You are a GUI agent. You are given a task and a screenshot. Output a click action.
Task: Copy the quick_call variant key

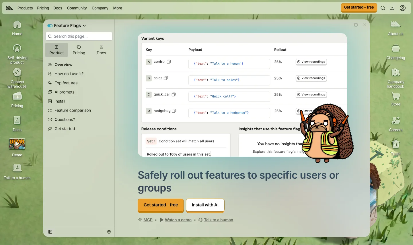tap(174, 94)
